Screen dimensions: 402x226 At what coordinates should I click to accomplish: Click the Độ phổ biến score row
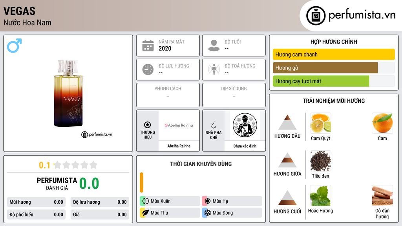click(36, 215)
